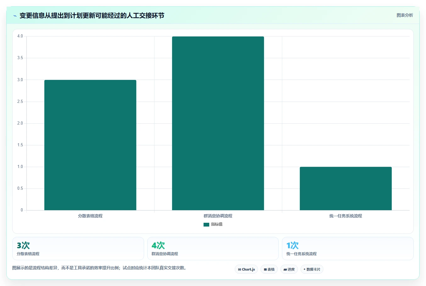Image resolution: width=426 pixels, height=286 pixels.
Task: Click the 表格 tag chip
Action: pyautogui.click(x=269, y=269)
